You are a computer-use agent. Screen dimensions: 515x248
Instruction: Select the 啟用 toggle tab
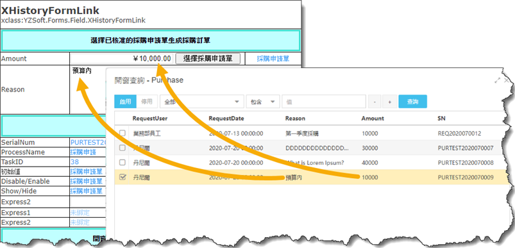coord(125,102)
